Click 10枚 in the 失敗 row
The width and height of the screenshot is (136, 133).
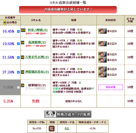[130, 101]
